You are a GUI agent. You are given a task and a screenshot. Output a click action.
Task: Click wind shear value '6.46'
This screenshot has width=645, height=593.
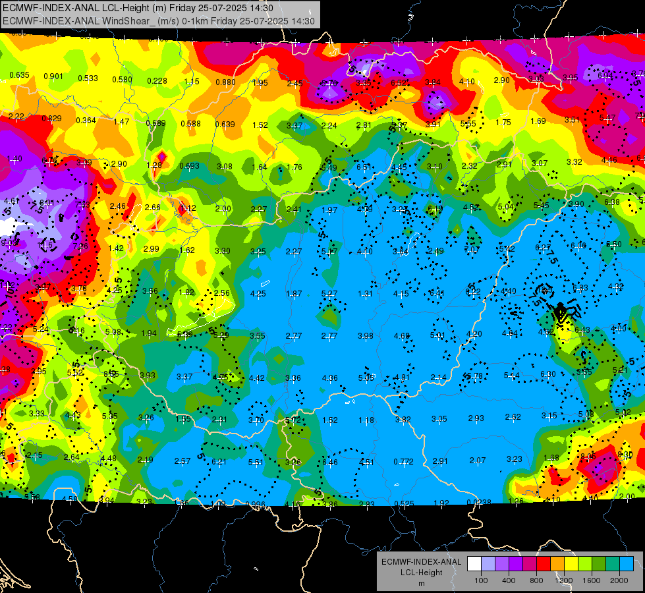coord(329,462)
